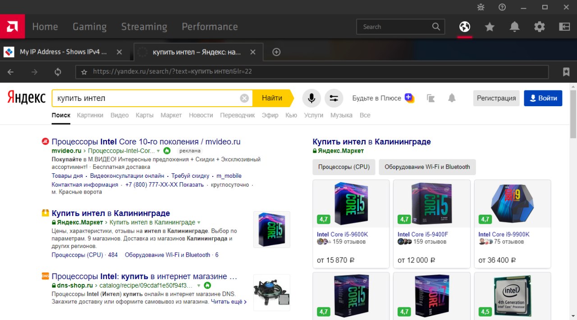
Task: Select Процессоры (CPU) filter chip
Action: (344, 167)
